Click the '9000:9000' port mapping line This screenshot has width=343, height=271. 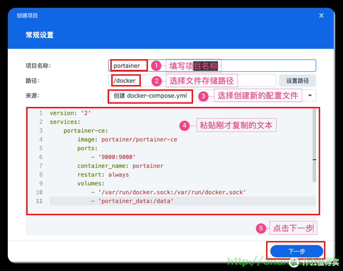113,157
